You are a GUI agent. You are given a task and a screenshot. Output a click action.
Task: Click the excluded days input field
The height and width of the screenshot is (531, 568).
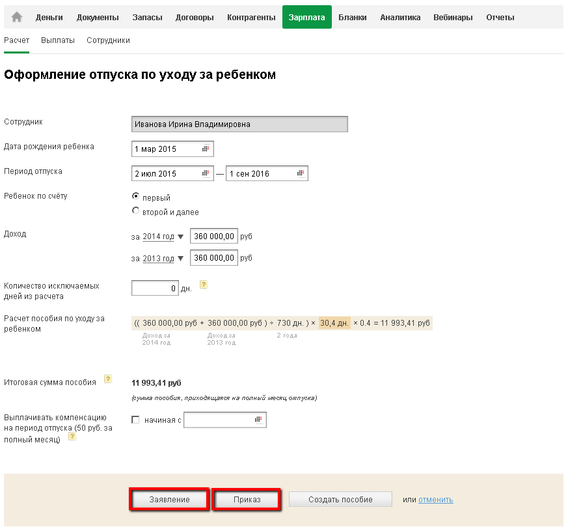(155, 288)
